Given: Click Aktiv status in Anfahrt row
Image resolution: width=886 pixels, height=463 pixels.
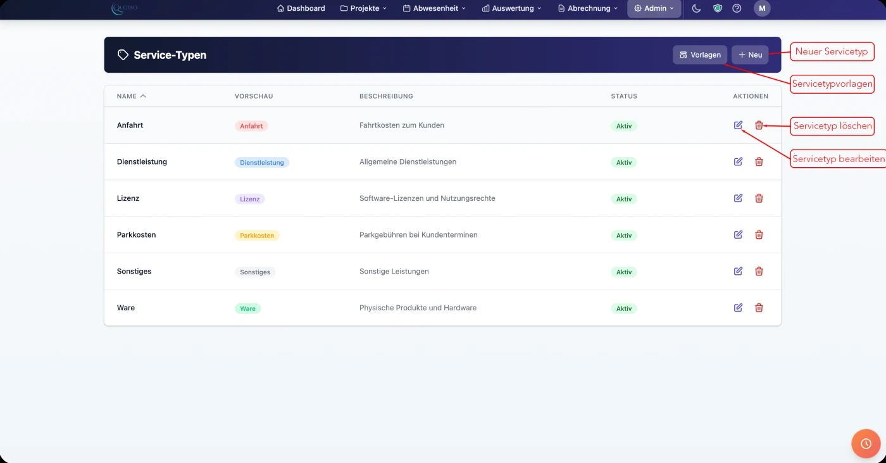Looking at the screenshot, I should (x=624, y=126).
